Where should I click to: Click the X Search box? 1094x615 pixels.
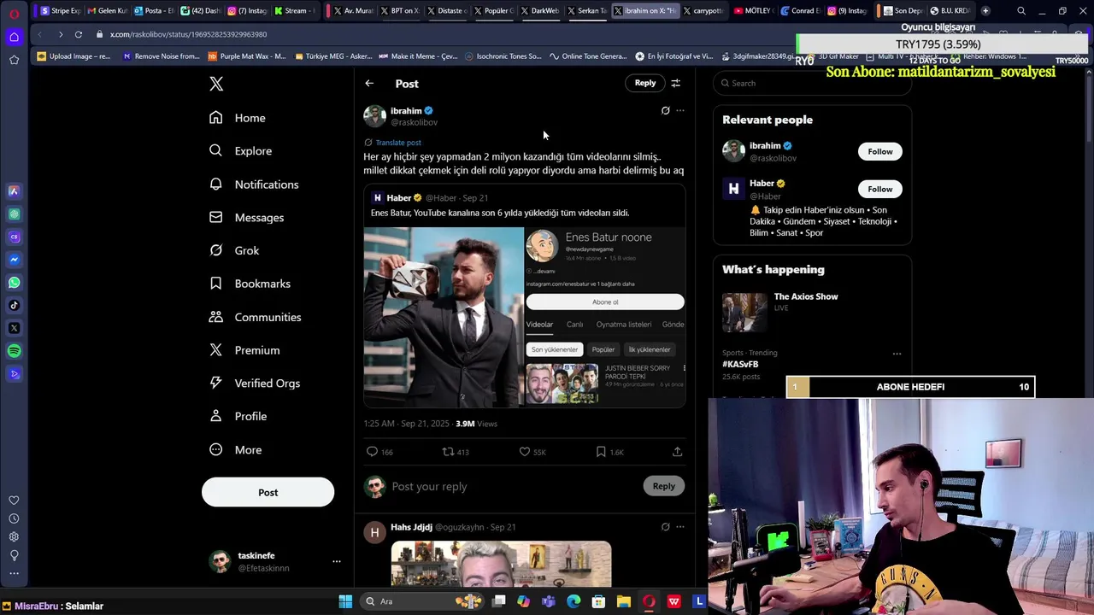[812, 83]
